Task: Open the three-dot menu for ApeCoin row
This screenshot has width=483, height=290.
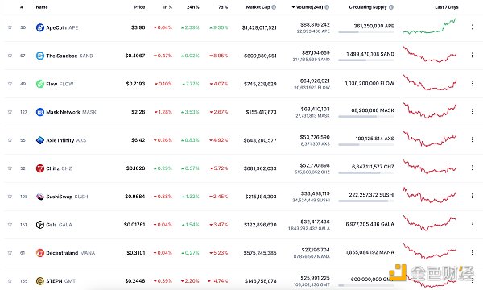Action: click(473, 27)
